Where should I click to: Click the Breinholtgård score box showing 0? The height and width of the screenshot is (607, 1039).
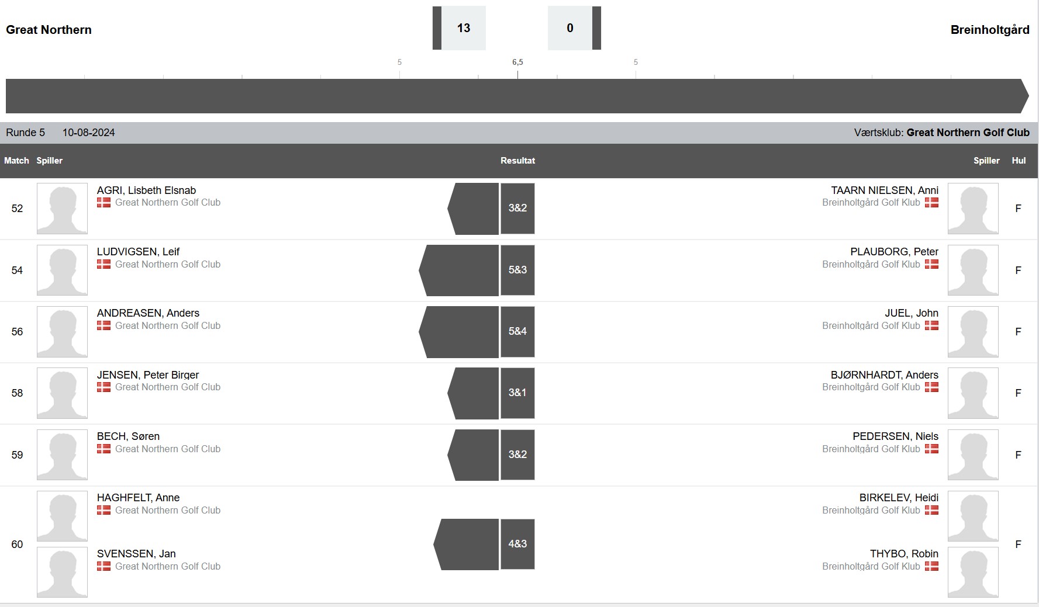click(570, 28)
